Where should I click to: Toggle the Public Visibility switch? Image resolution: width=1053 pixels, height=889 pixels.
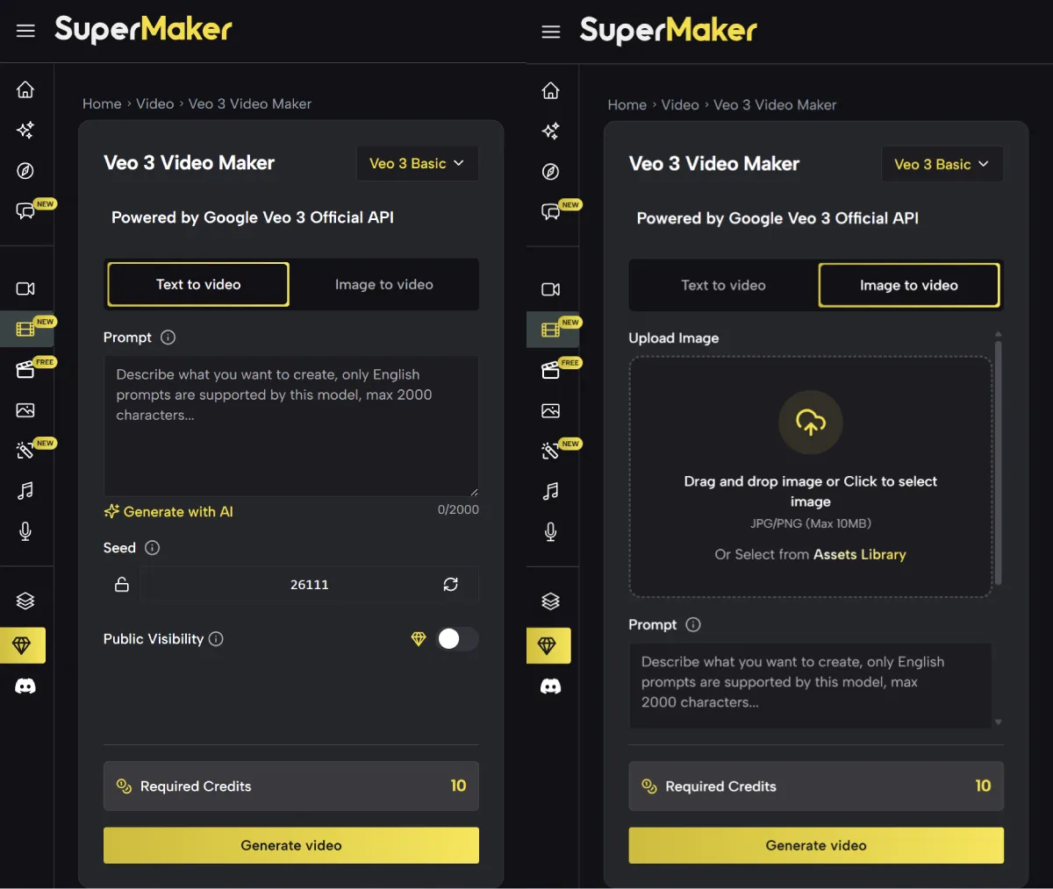(457, 639)
